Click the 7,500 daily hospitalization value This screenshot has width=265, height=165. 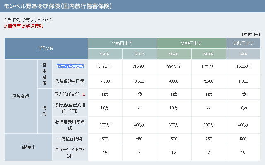click(x=105, y=81)
